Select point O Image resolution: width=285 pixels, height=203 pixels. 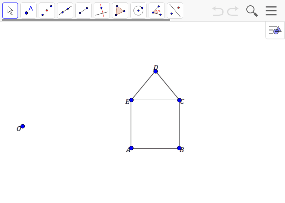pyautogui.click(x=22, y=126)
